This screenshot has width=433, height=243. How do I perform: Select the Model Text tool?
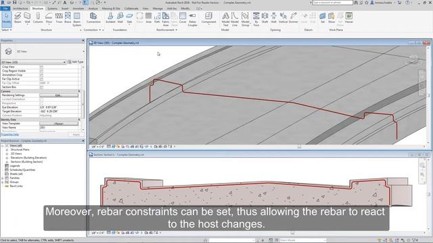[x=225, y=20]
